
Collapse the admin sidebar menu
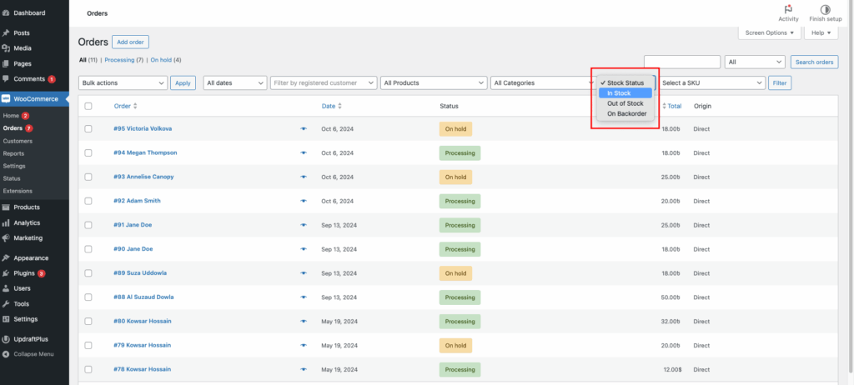coord(33,354)
